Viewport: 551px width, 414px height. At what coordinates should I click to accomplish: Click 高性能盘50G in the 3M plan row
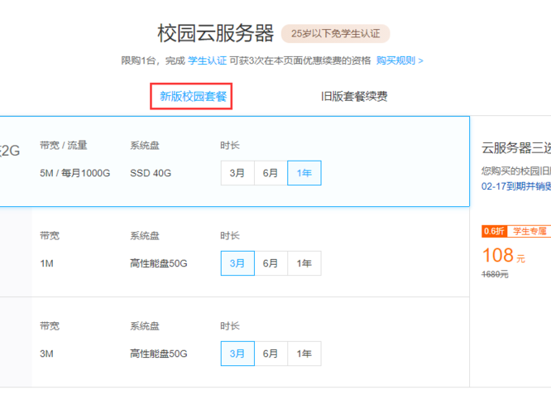tap(159, 354)
